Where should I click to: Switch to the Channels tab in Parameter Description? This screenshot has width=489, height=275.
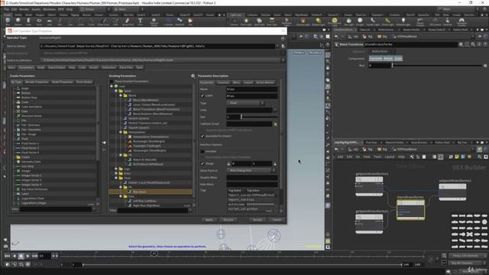(223, 82)
